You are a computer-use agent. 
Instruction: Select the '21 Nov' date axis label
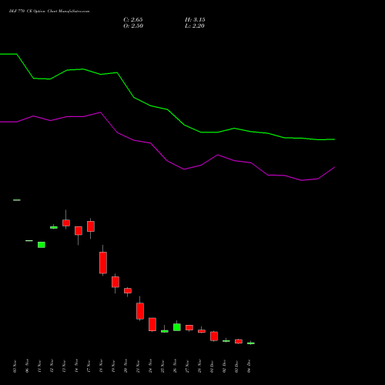coord(138,366)
